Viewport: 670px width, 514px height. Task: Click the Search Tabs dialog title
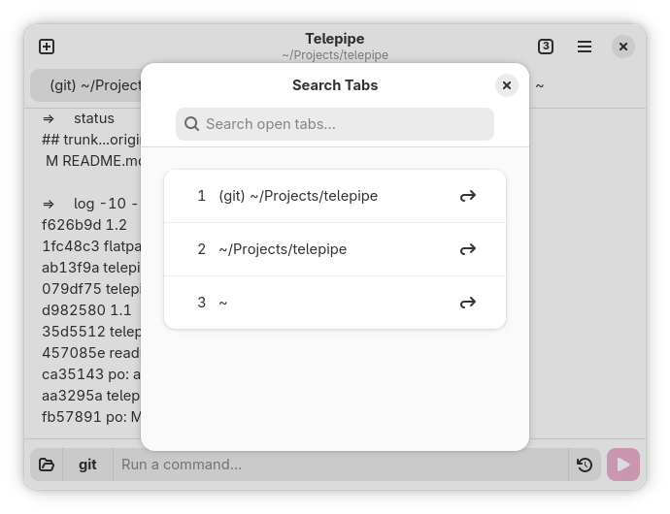pyautogui.click(x=335, y=85)
